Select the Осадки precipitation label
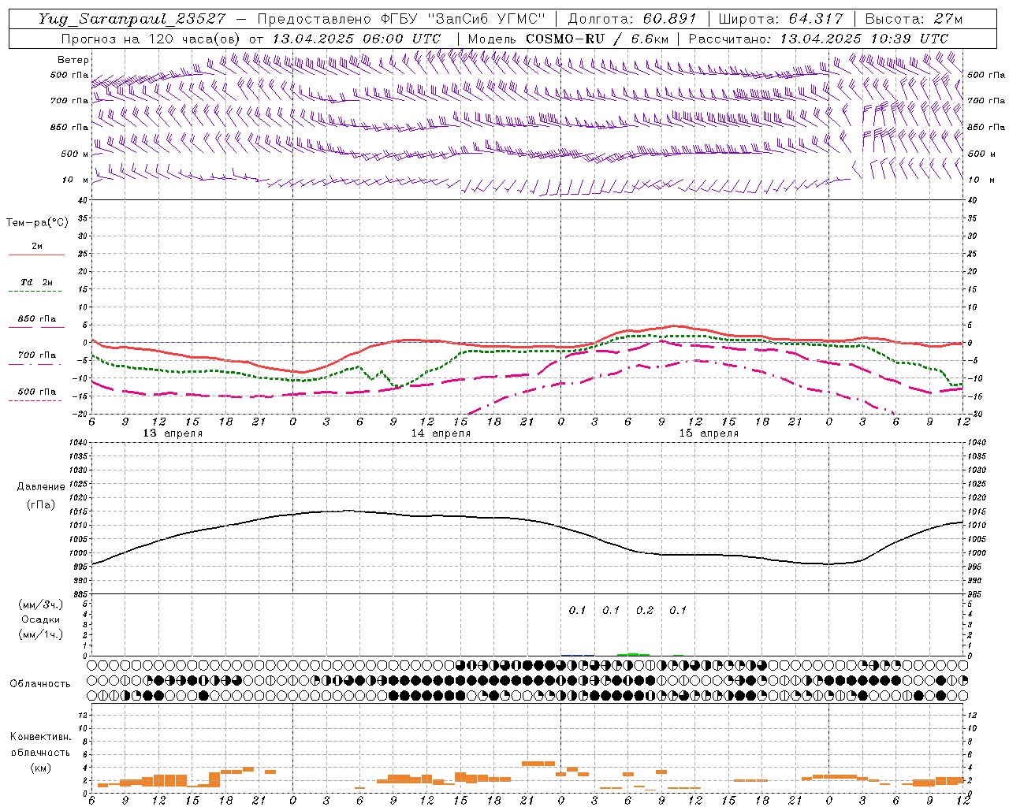1009x807 pixels. coord(41,619)
